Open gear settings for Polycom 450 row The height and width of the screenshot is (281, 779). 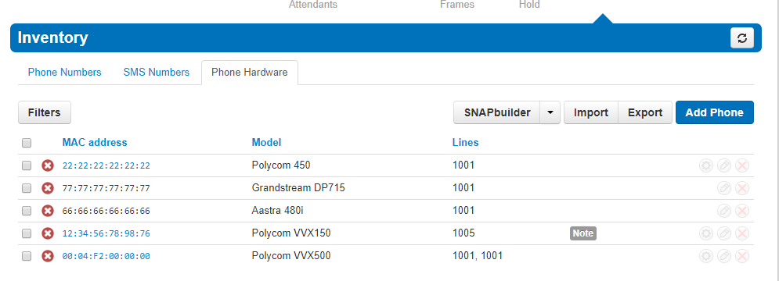click(x=706, y=165)
